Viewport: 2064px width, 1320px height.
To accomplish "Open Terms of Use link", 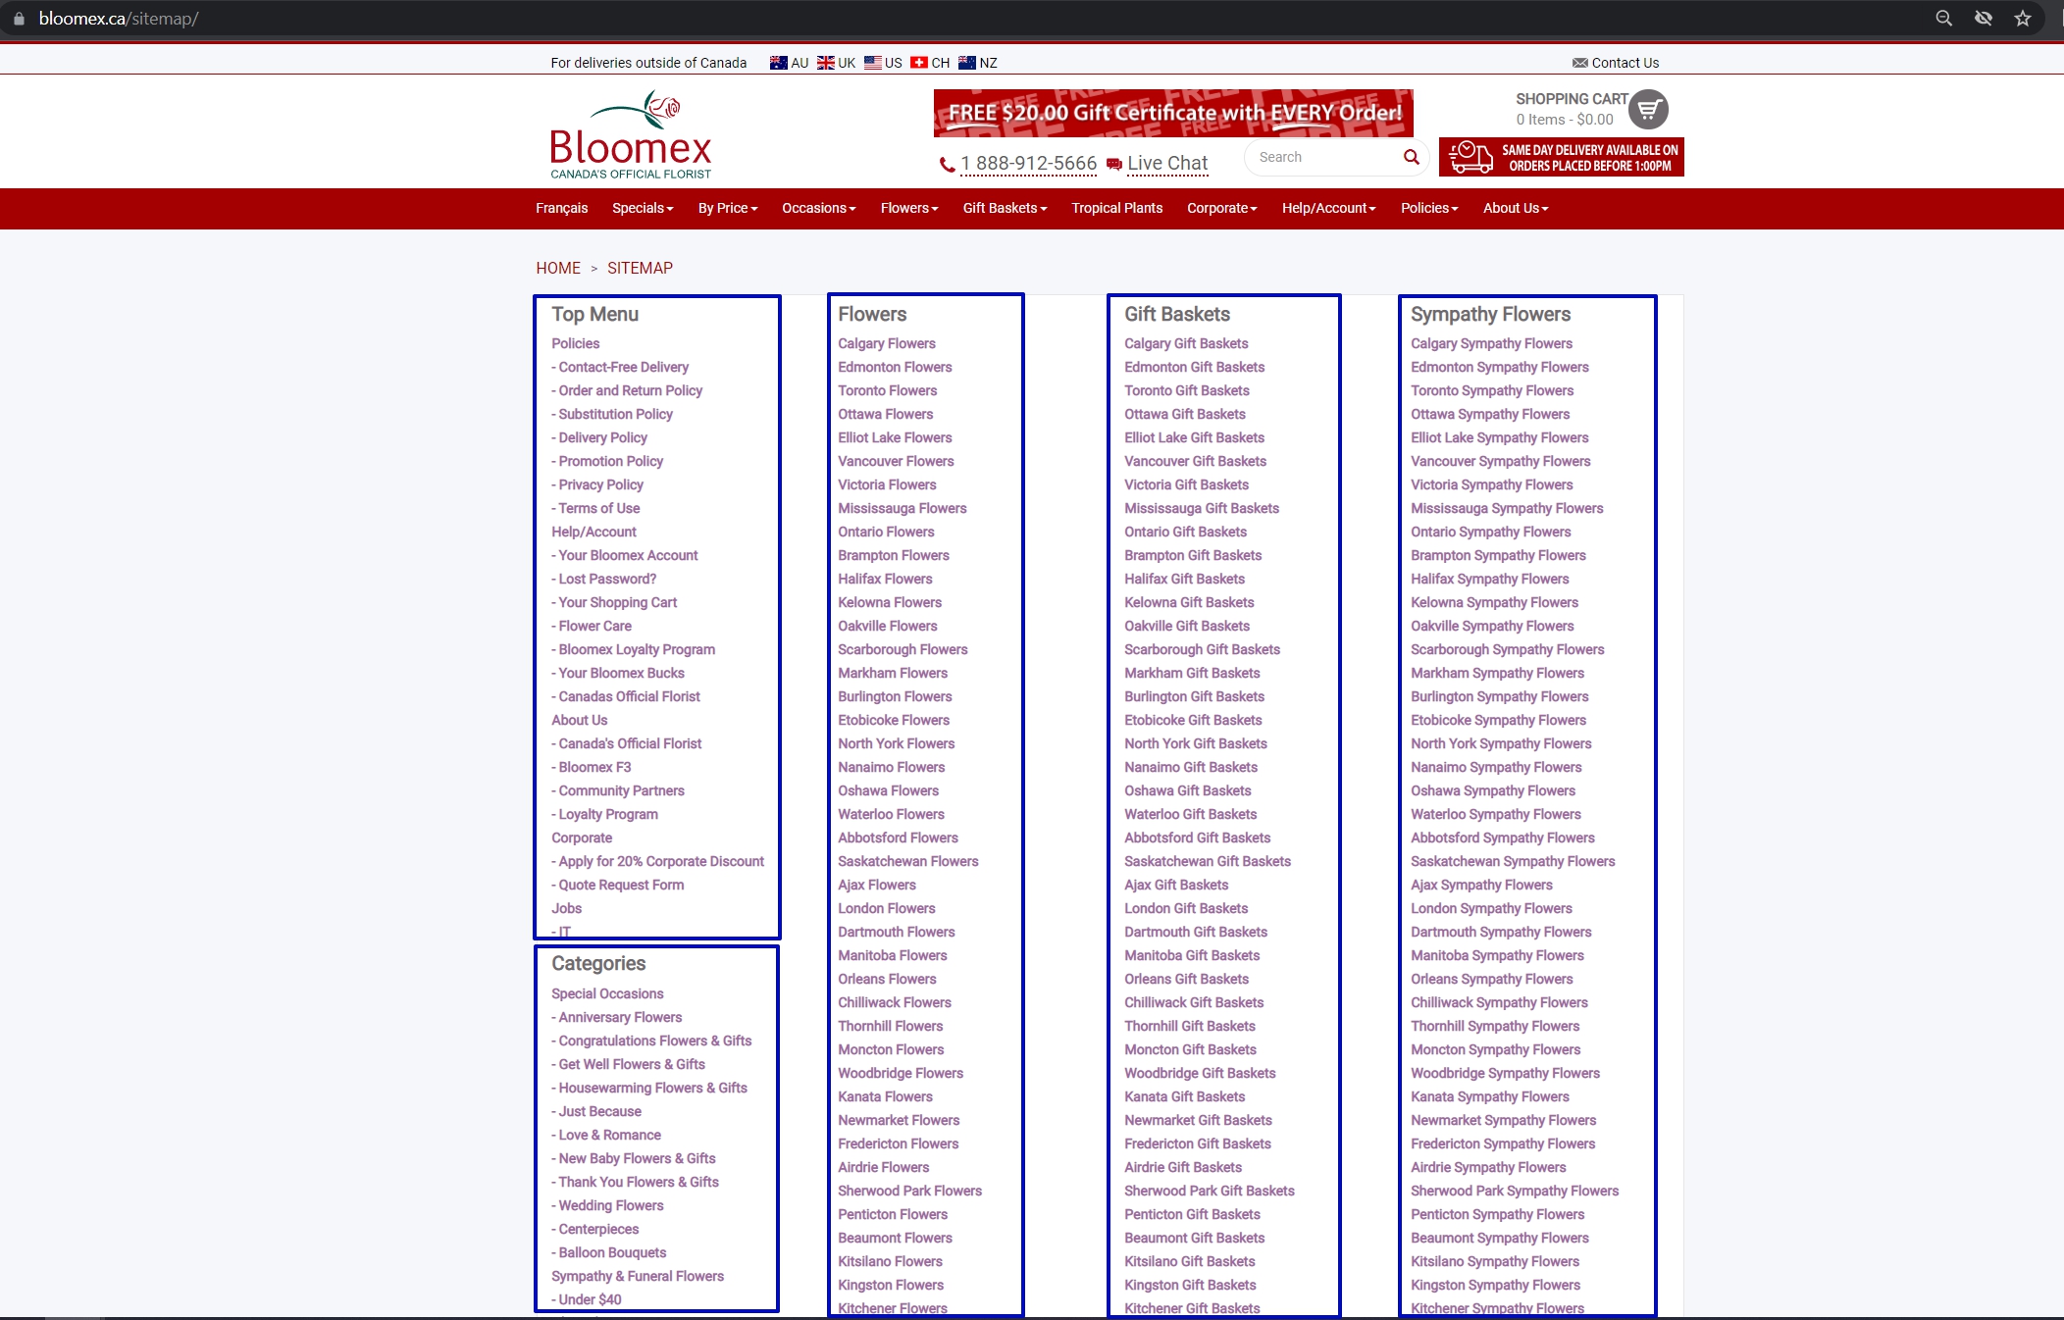I will 599,508.
